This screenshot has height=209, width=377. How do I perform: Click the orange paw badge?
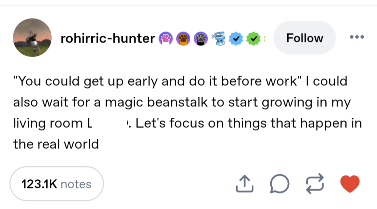pos(183,39)
